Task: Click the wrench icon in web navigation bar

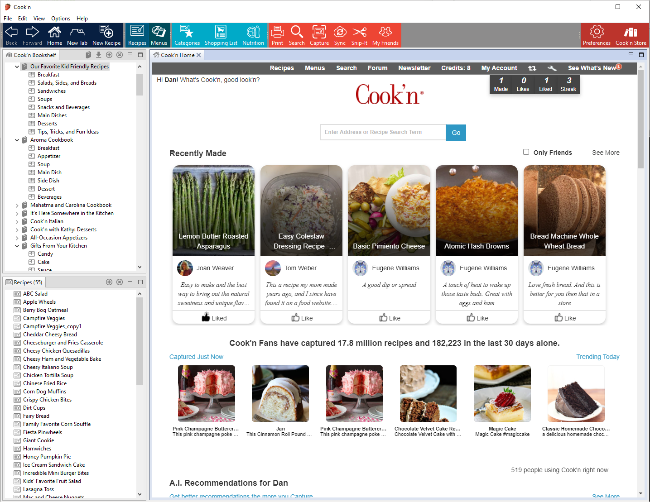Action: click(x=552, y=68)
